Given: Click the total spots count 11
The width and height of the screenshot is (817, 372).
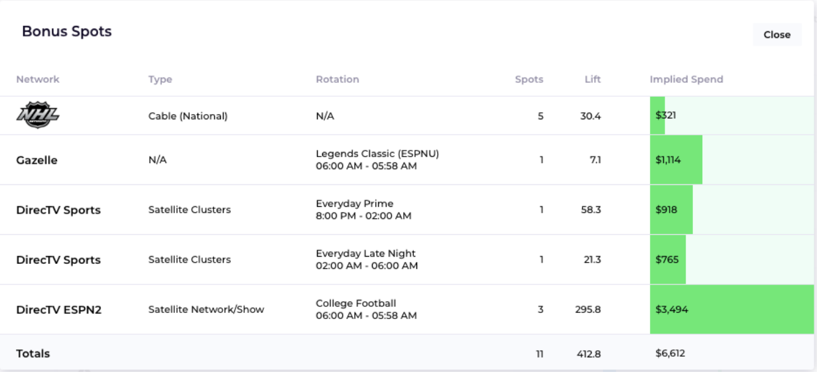Looking at the screenshot, I should tap(540, 354).
